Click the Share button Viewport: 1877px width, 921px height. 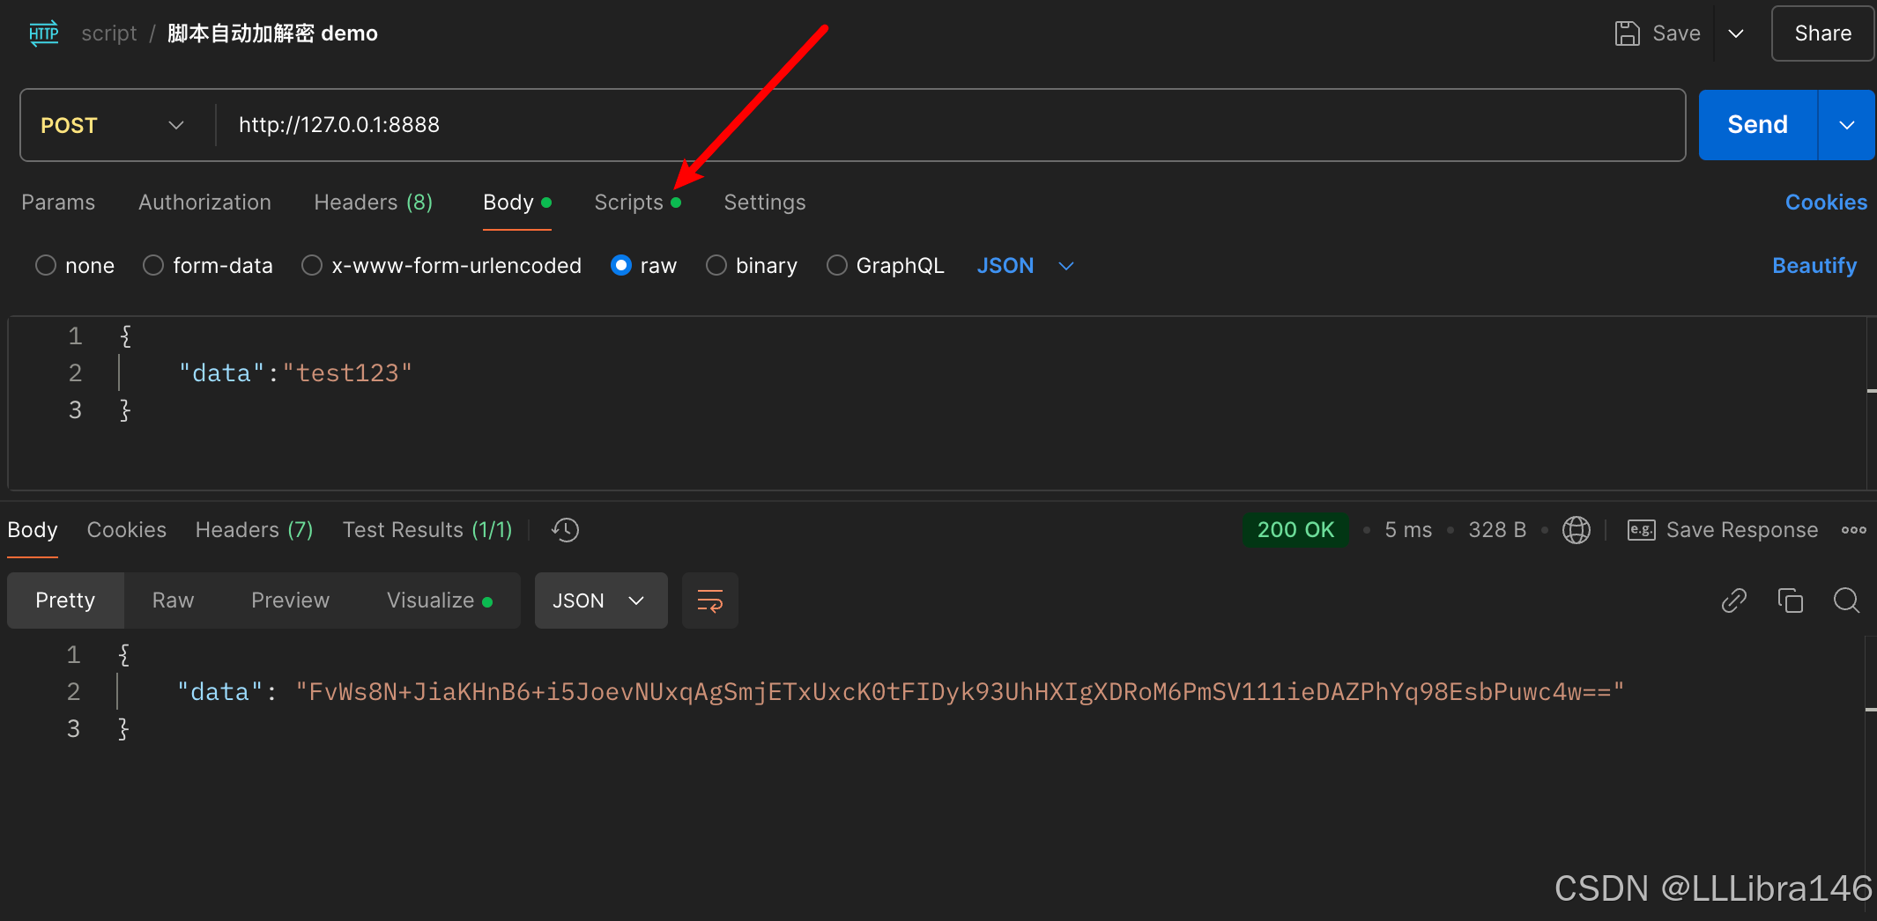pos(1822,33)
